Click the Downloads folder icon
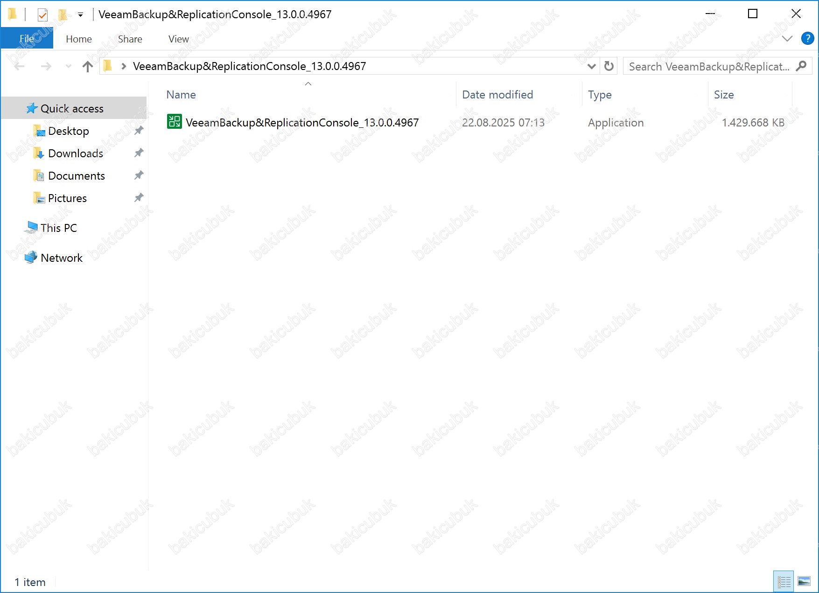The width and height of the screenshot is (819, 593). (x=39, y=153)
